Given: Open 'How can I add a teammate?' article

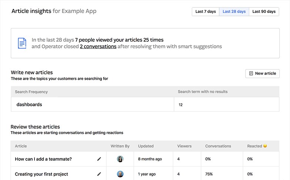Looking at the screenshot, I should [x=43, y=159].
